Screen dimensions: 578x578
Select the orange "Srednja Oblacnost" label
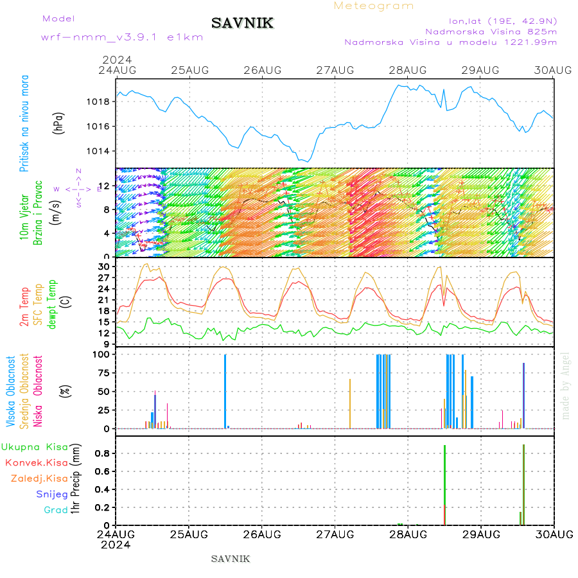pos(24,391)
